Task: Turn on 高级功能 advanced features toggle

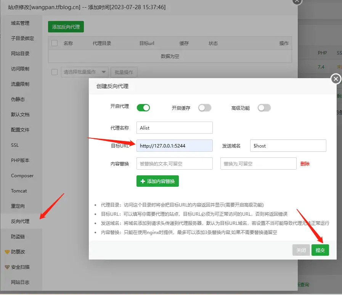Action: coord(265,108)
